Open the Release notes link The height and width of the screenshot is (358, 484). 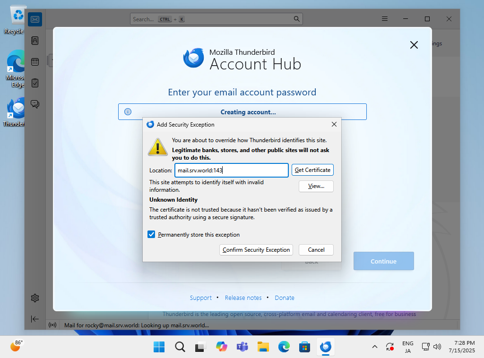[x=243, y=298]
